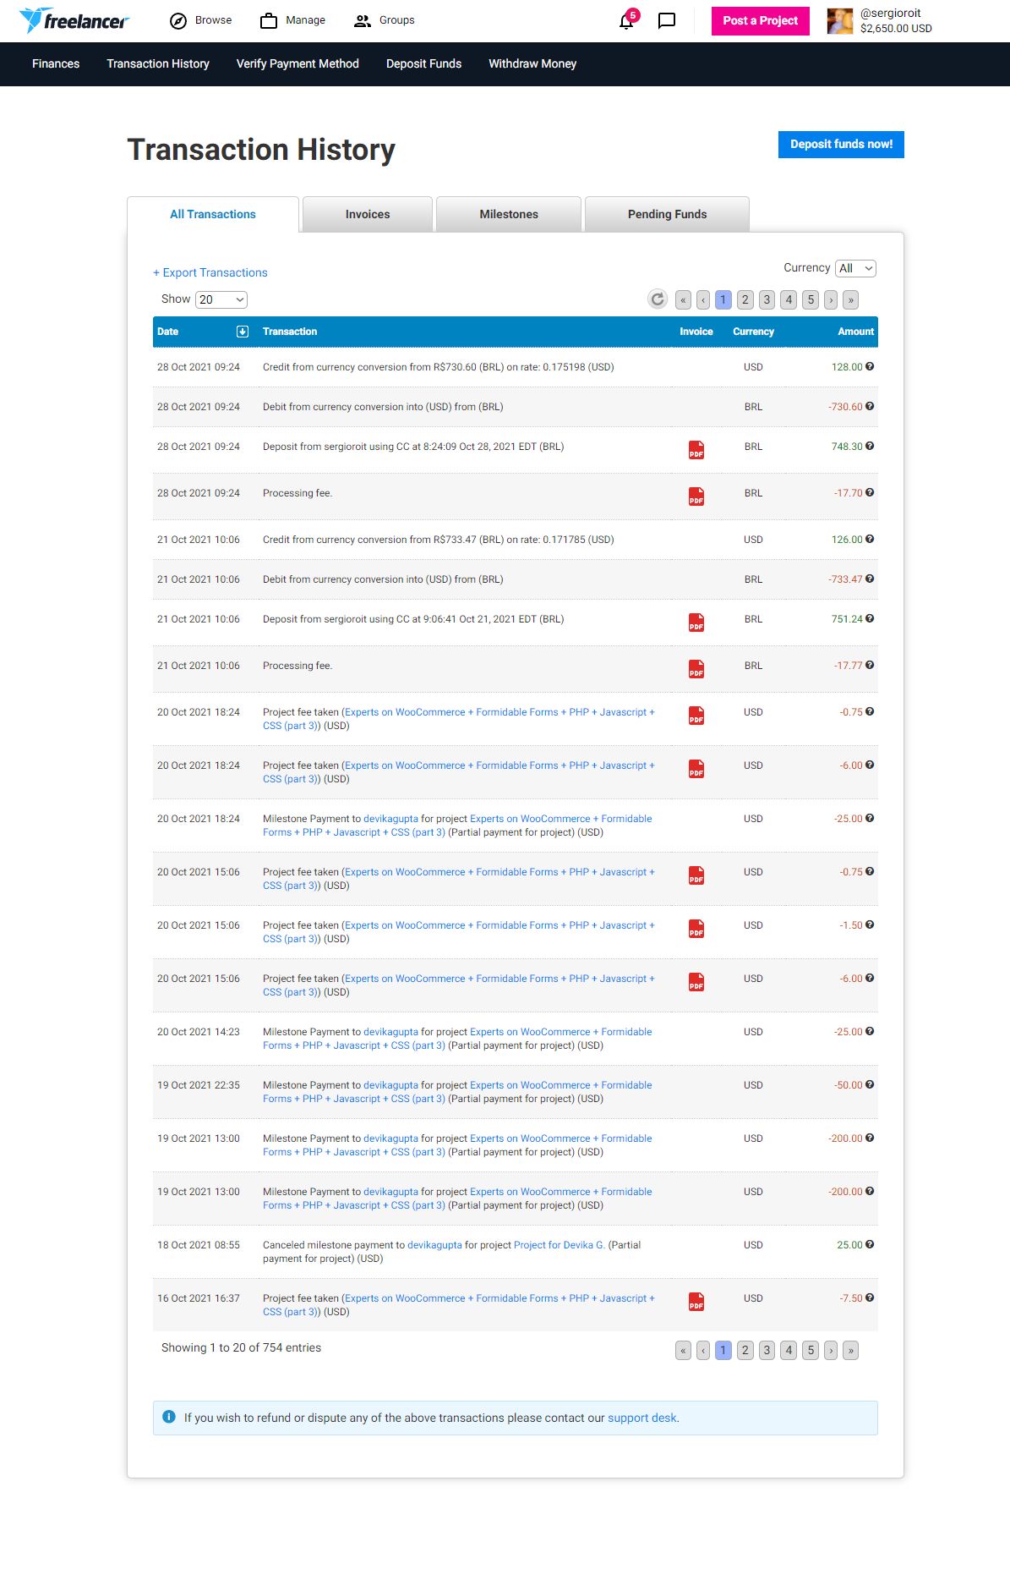Click help icon next to 25.00 amount
The image size is (1010, 1569).
click(x=870, y=1245)
